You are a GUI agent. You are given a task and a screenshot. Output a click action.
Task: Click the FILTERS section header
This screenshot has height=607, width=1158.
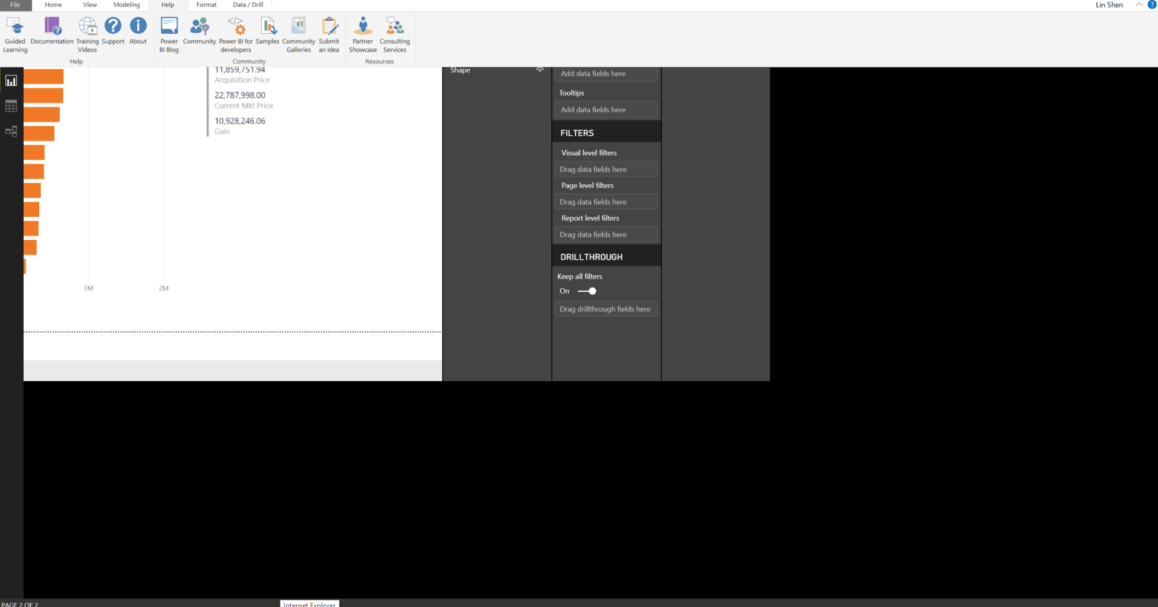tap(607, 133)
